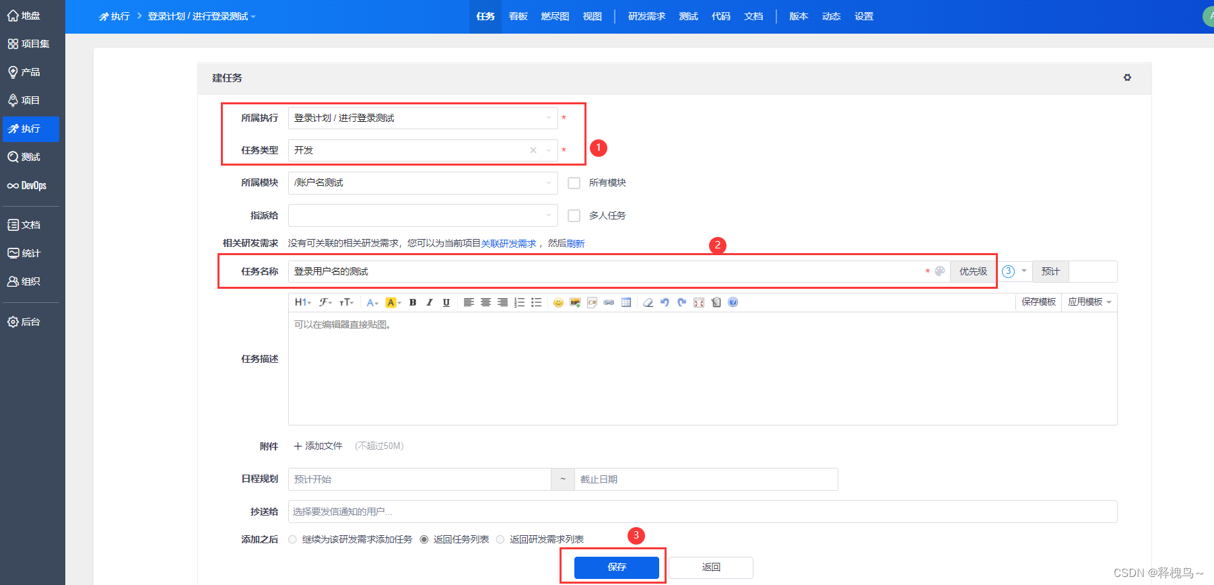Click the 刷新 link

pyautogui.click(x=575, y=244)
